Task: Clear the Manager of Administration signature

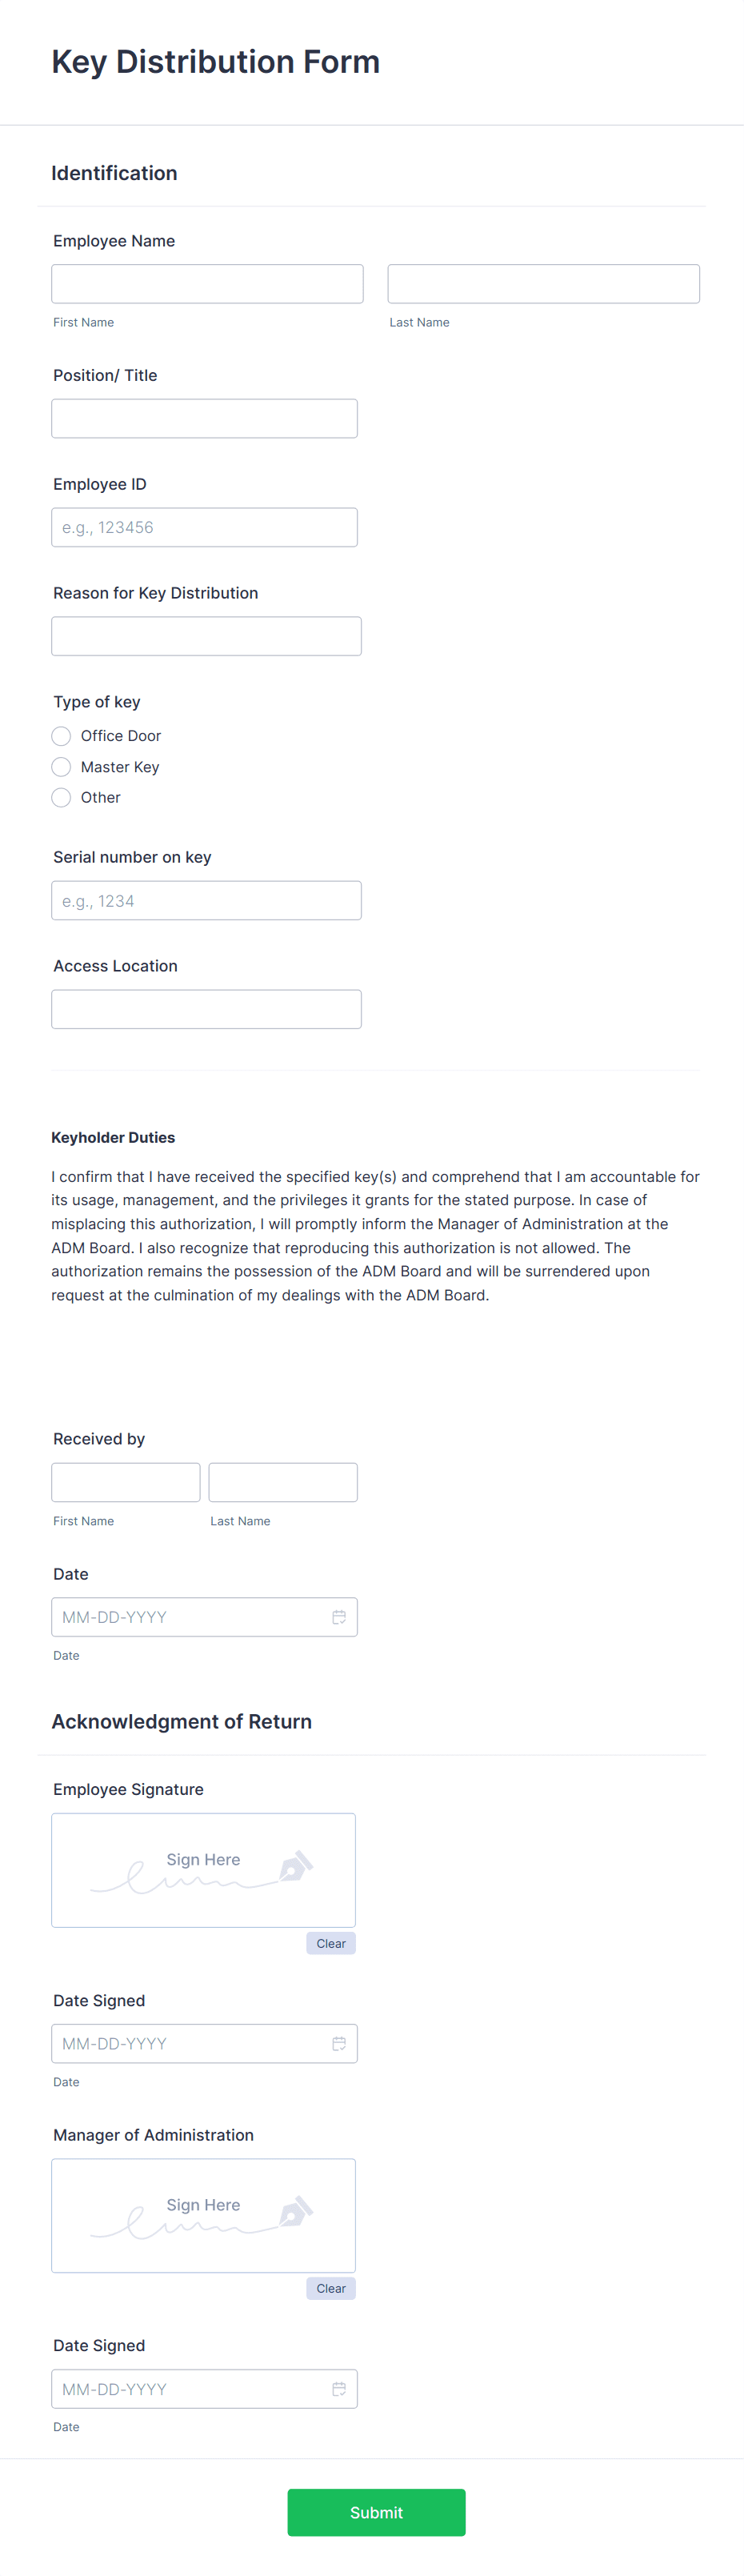Action: coord(330,2288)
